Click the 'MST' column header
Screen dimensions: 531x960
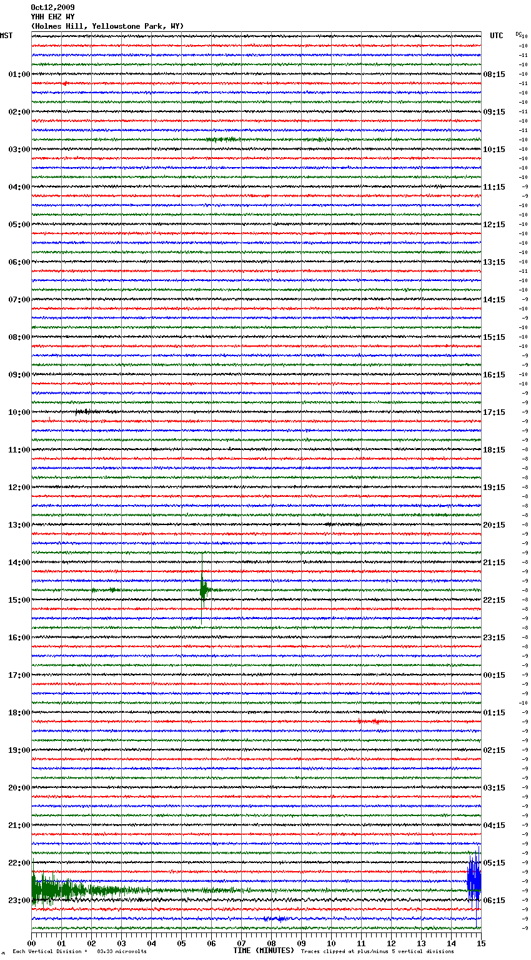(6, 36)
